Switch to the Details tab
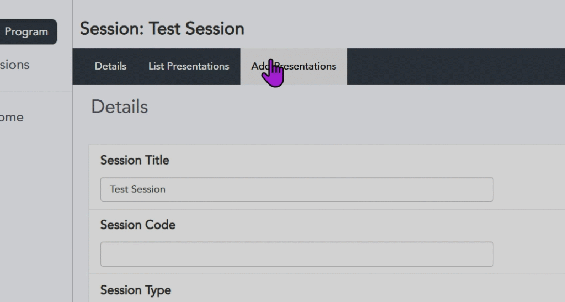The height and width of the screenshot is (302, 565). pos(110,66)
